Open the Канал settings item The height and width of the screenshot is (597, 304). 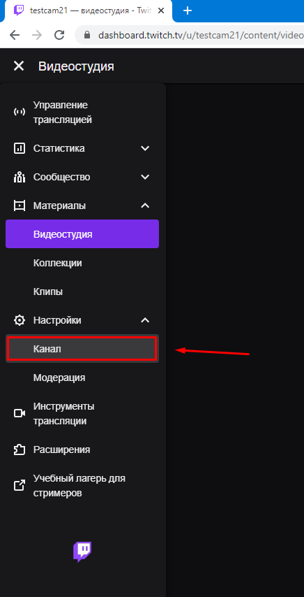tap(82, 349)
